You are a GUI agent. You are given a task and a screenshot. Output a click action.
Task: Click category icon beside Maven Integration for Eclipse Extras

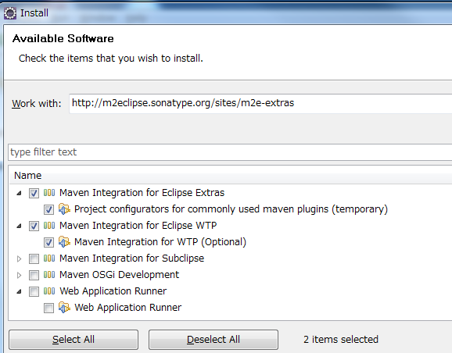[49, 193]
